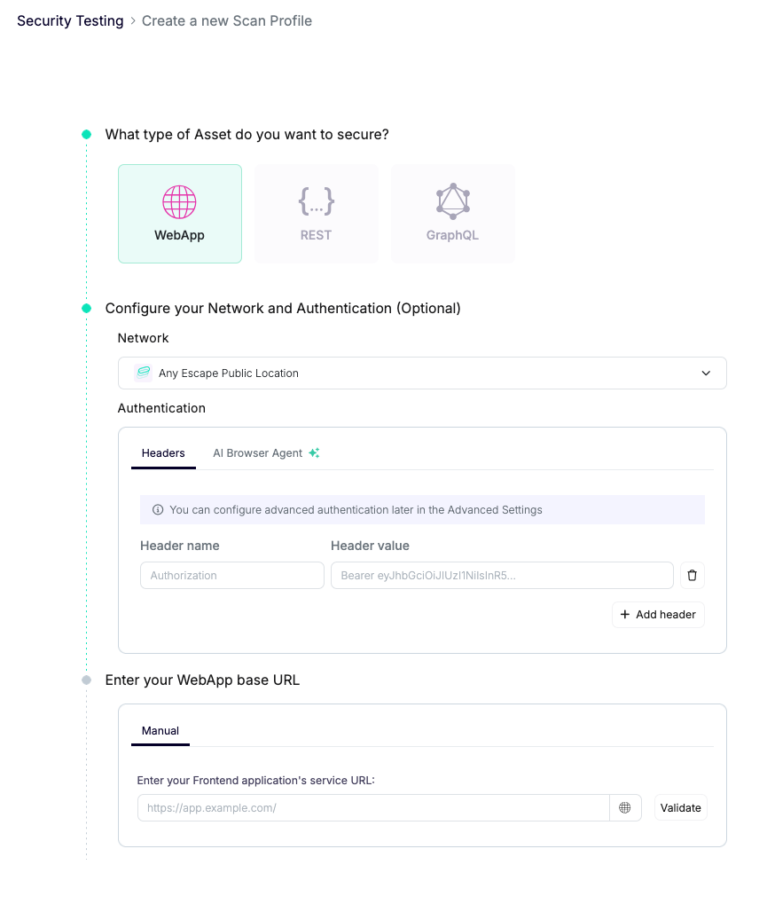Click the Frontend service URL input
767x904 pixels.
coord(373,808)
